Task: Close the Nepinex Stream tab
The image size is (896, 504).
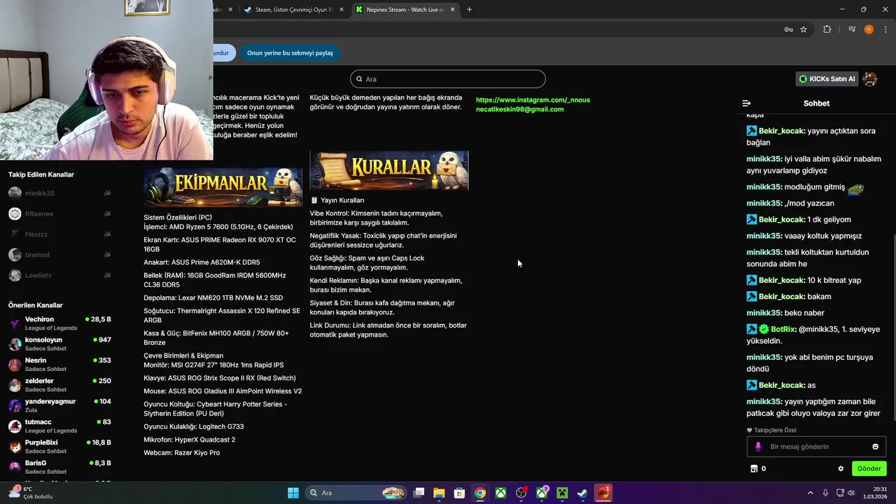Action: pyautogui.click(x=453, y=9)
